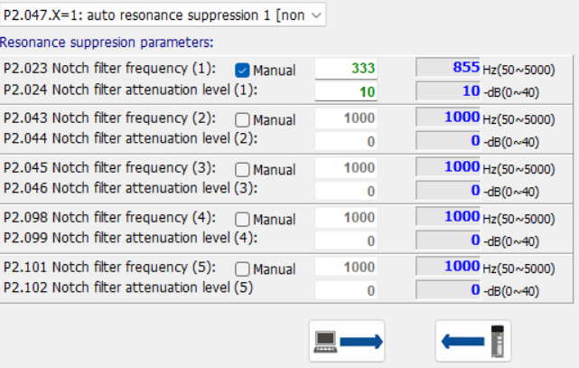
Task: Select the notch filter frequency (2) input field
Action: click(348, 118)
